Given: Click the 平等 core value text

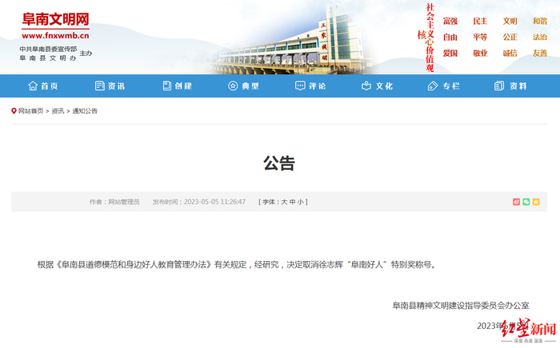Looking at the screenshot, I should pos(480,37).
